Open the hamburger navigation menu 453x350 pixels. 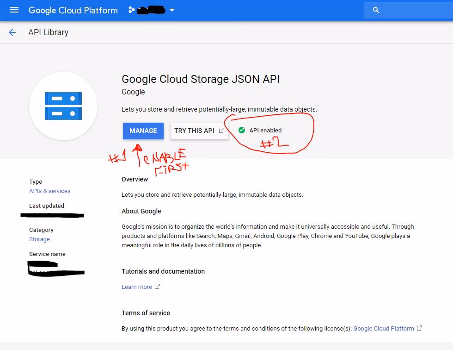click(14, 10)
